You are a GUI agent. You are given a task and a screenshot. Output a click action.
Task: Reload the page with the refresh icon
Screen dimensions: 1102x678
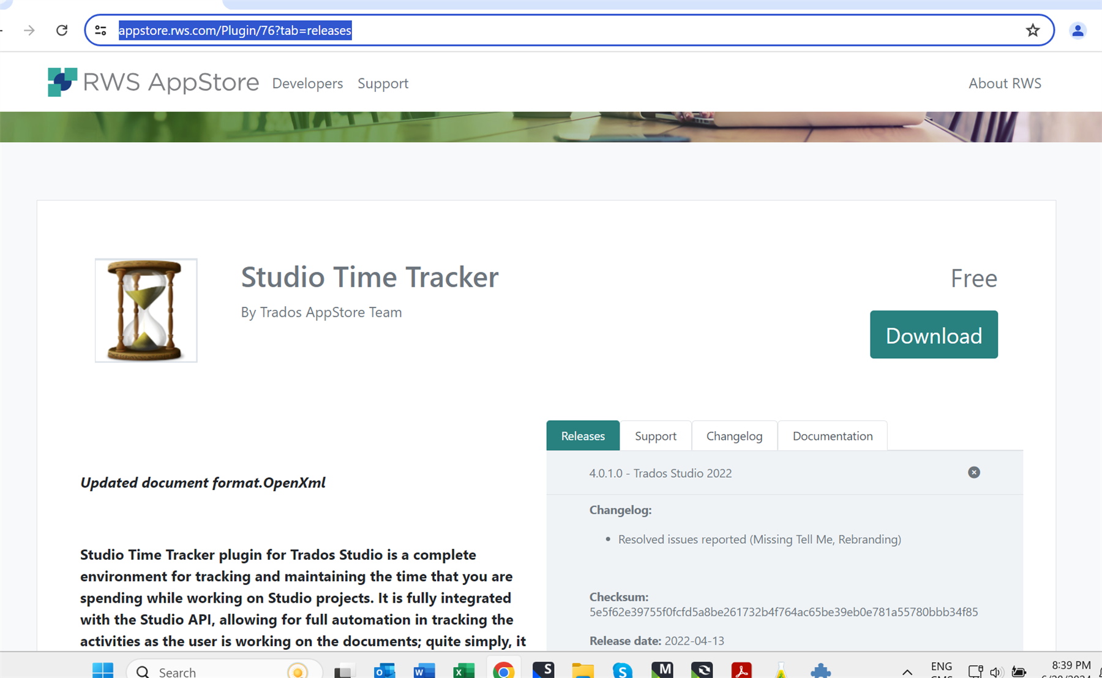click(x=62, y=30)
